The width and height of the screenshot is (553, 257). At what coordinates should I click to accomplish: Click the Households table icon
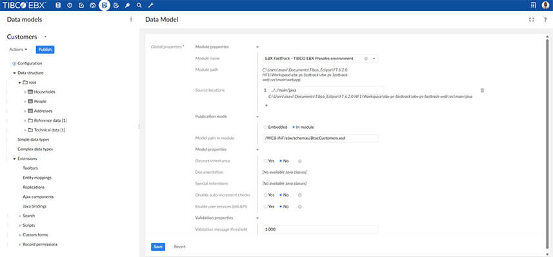click(x=30, y=92)
